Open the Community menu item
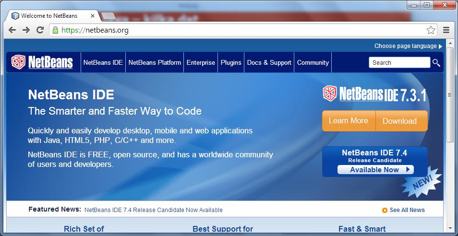 (x=313, y=62)
